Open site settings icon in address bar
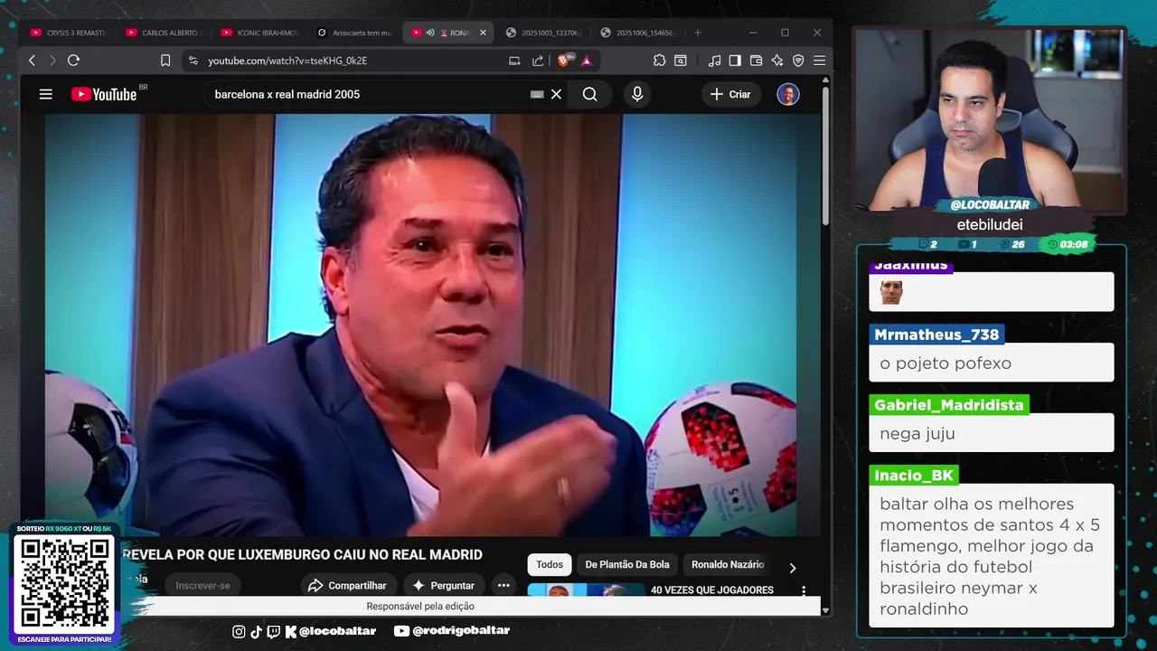 coord(193,61)
